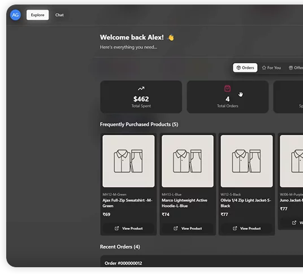Click external-link icon on Olivia Jacket card
Screen dimensions: 303x274
[235, 228]
